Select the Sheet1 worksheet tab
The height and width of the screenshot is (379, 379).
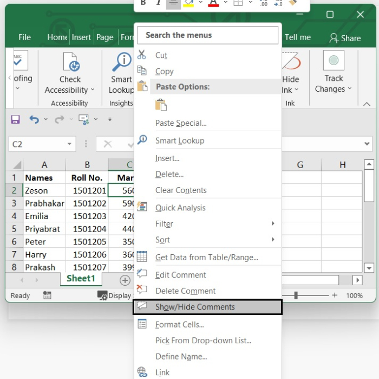point(81,279)
